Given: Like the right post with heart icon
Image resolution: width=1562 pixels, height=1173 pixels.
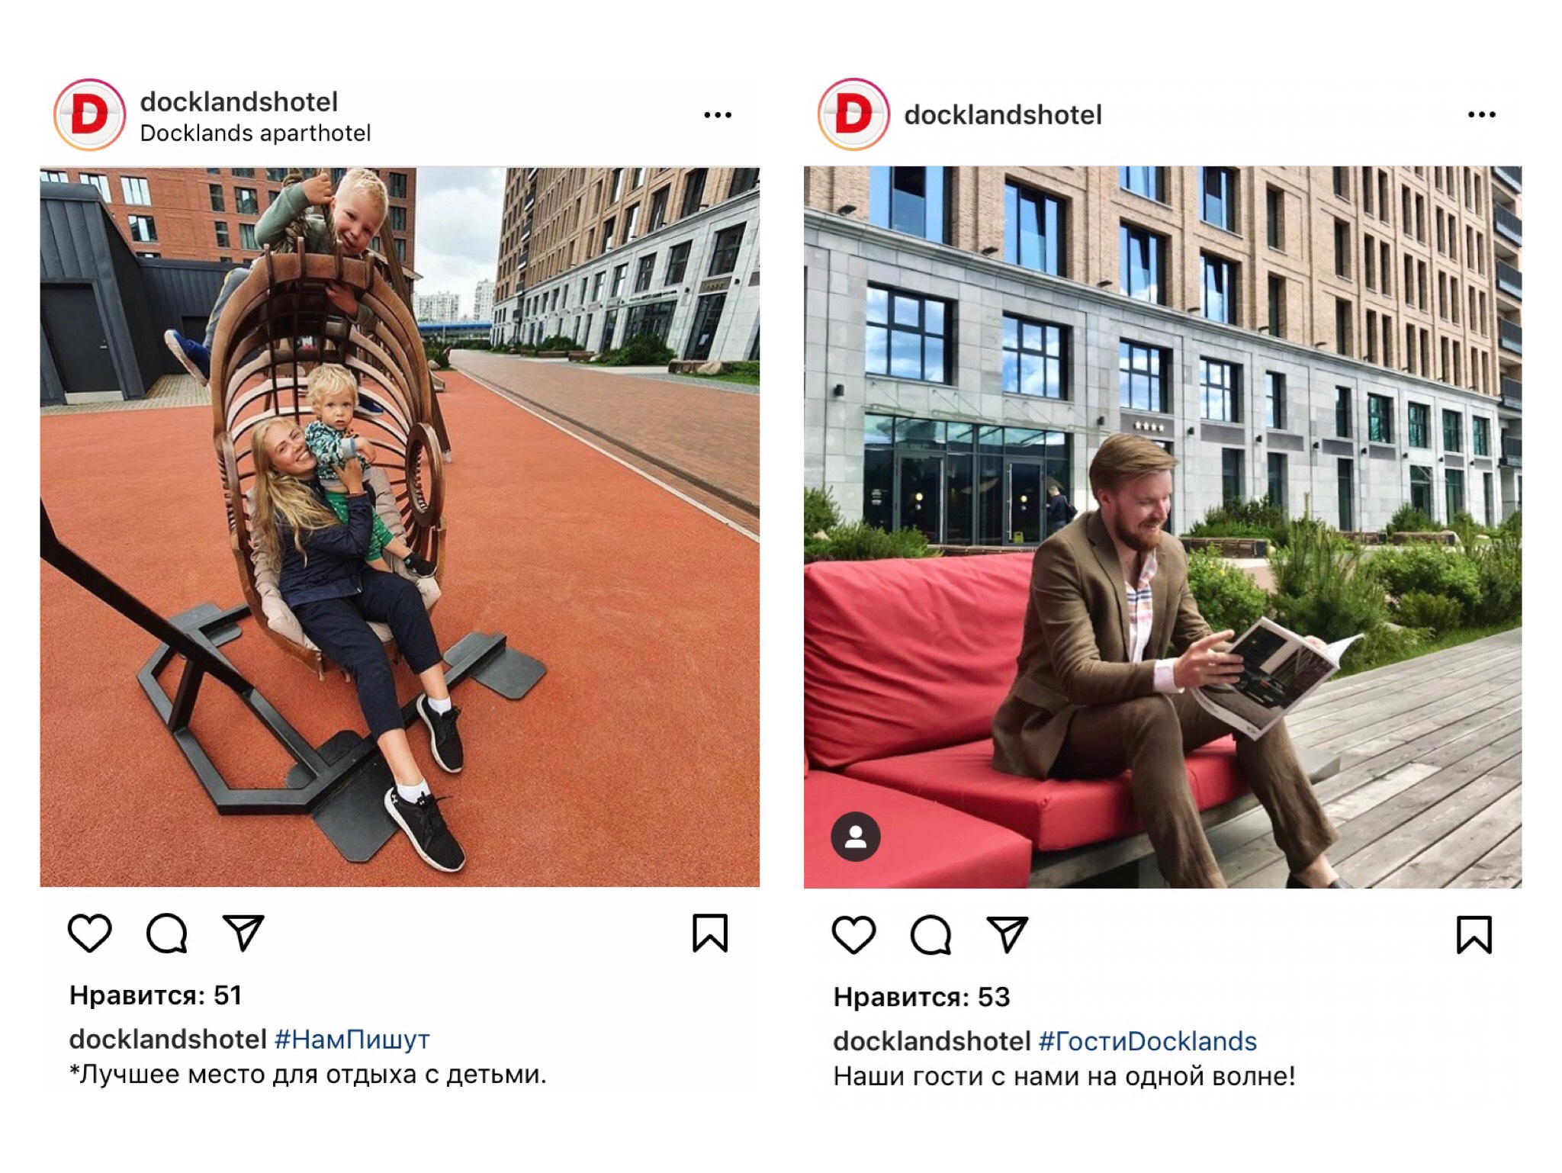Looking at the screenshot, I should [x=853, y=935].
